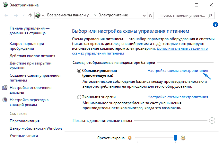Click the power icon in the address bar

(38, 15)
